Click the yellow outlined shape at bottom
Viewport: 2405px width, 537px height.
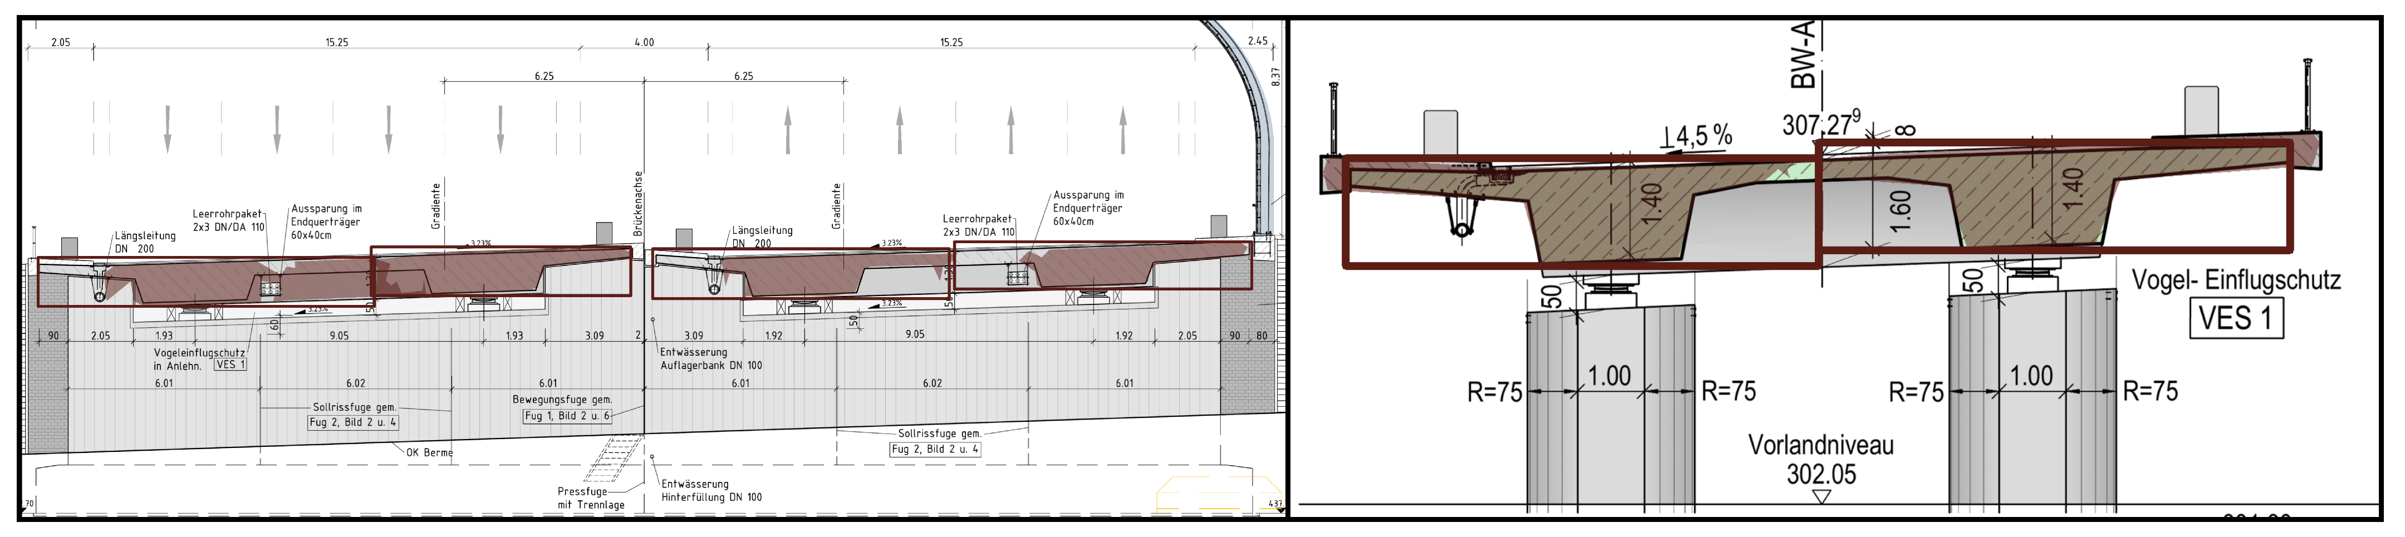[1219, 492]
